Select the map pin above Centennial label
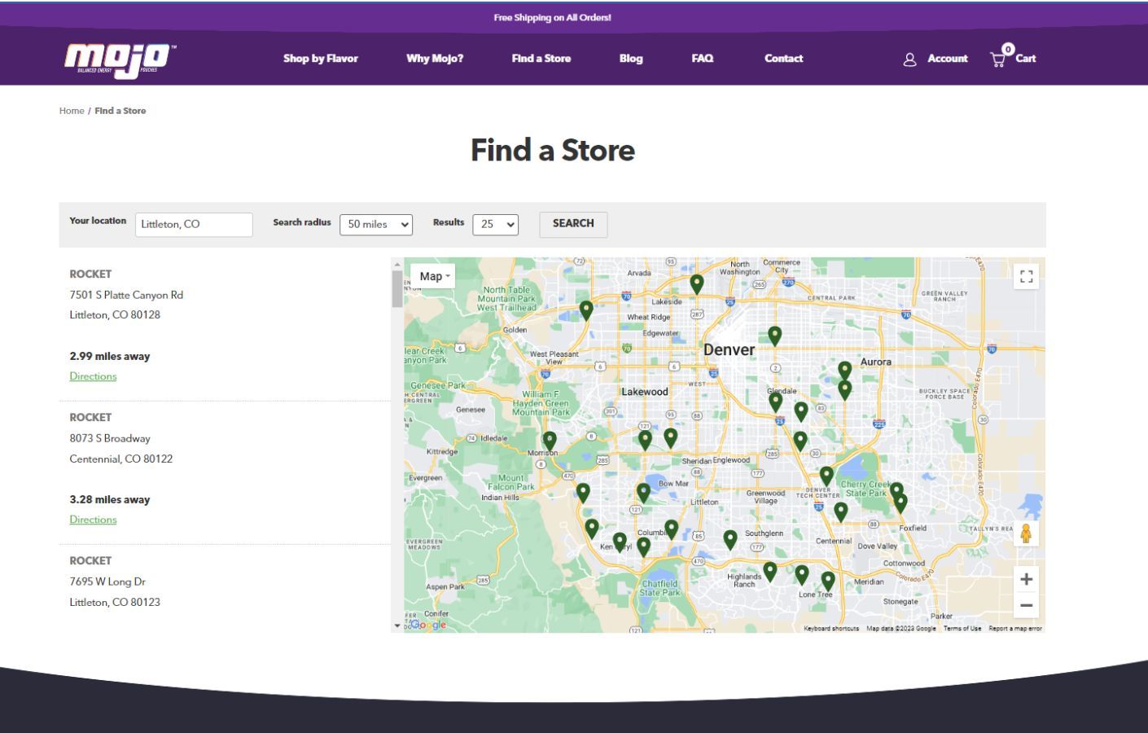This screenshot has height=733, width=1148. (x=841, y=511)
